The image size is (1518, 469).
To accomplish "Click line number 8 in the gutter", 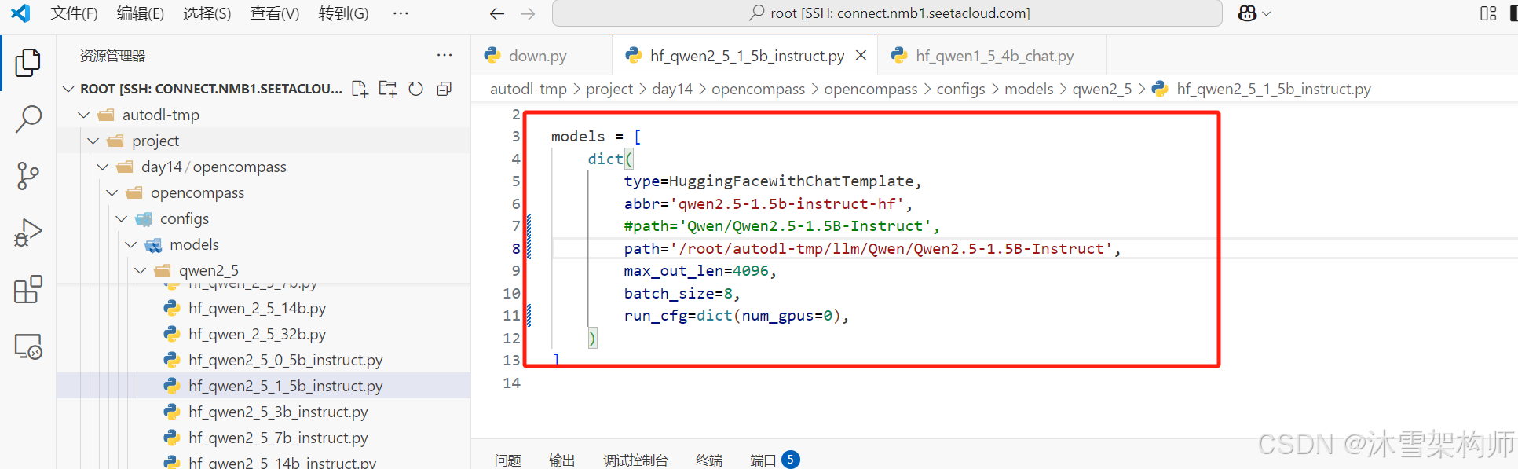I will (x=516, y=248).
